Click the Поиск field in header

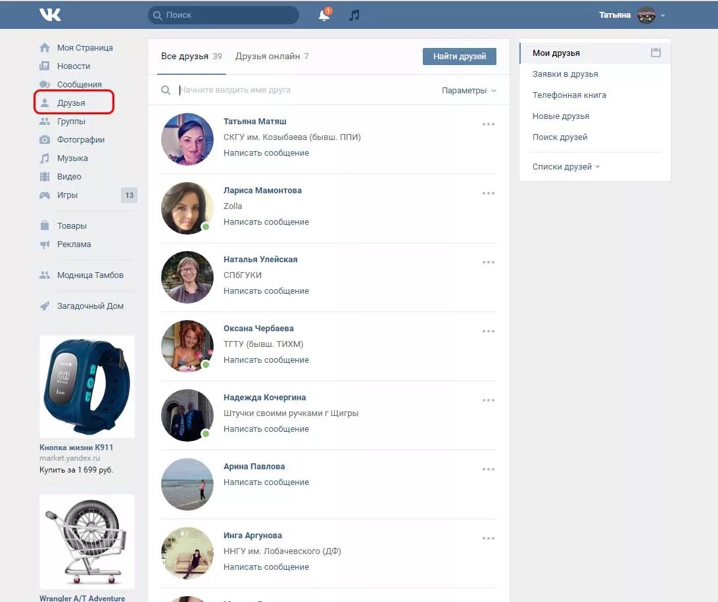tap(224, 15)
